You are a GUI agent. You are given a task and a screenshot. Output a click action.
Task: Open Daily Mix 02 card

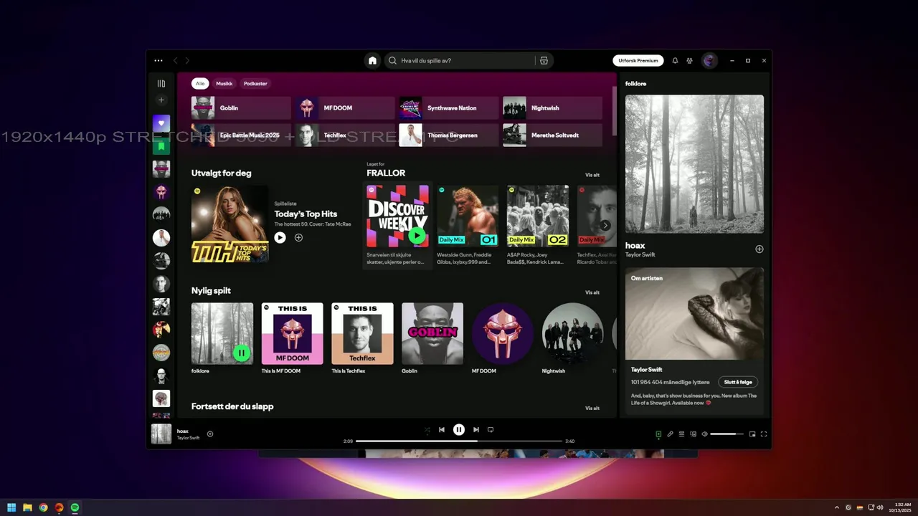click(538, 225)
